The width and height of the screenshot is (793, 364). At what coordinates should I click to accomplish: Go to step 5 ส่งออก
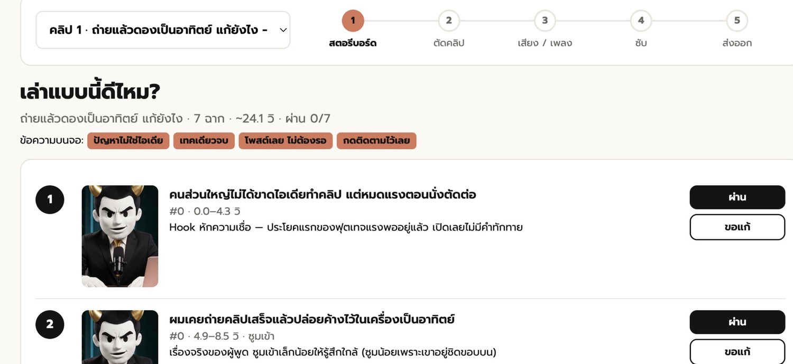[x=737, y=30]
